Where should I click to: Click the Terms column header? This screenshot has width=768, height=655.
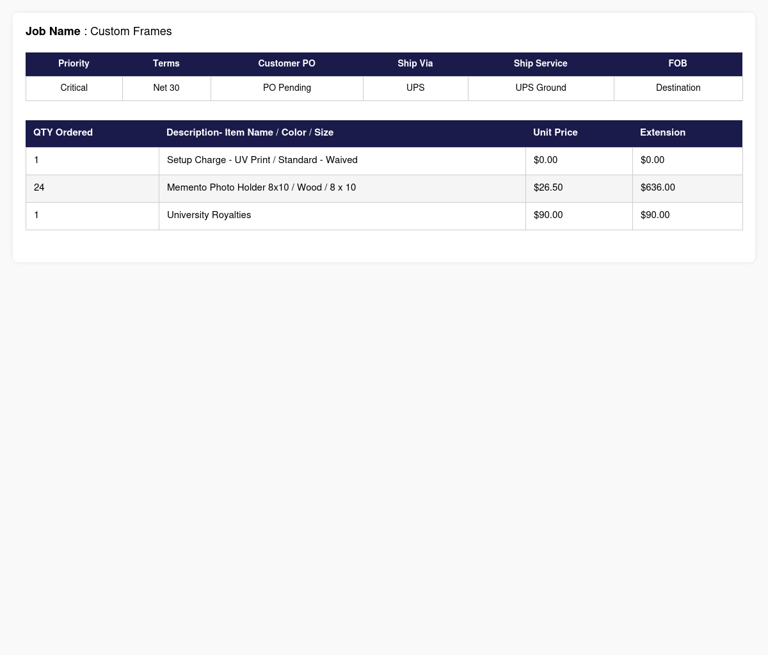(x=166, y=64)
